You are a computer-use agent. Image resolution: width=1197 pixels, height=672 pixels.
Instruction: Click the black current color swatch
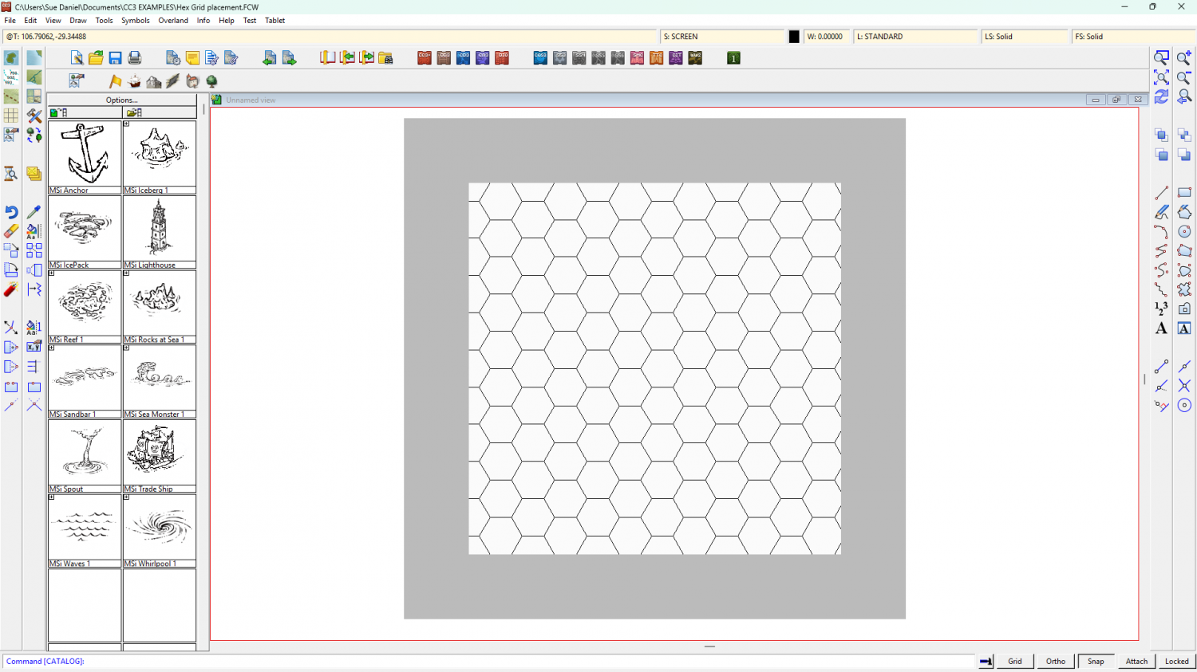[x=794, y=37]
